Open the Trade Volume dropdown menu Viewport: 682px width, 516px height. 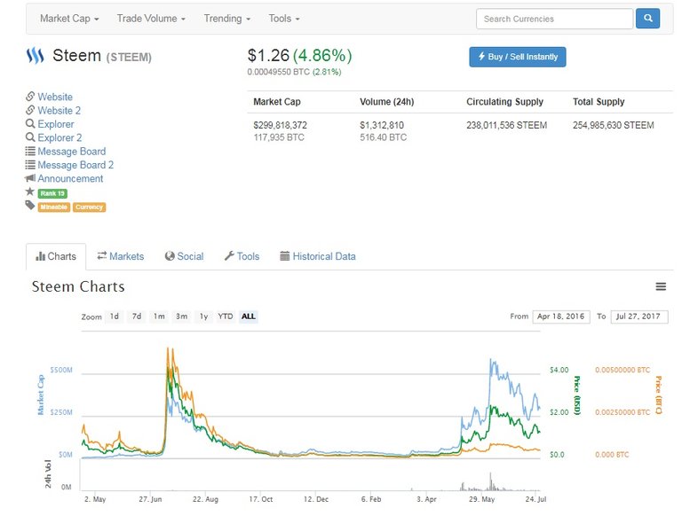coord(151,19)
